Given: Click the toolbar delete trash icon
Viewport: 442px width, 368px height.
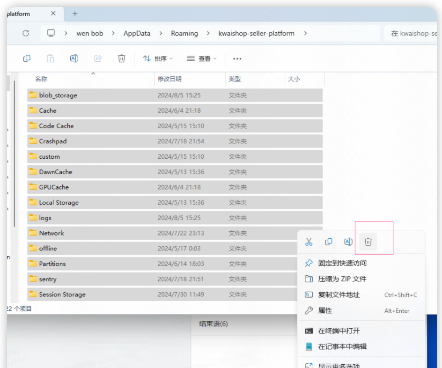Looking at the screenshot, I should click(121, 59).
